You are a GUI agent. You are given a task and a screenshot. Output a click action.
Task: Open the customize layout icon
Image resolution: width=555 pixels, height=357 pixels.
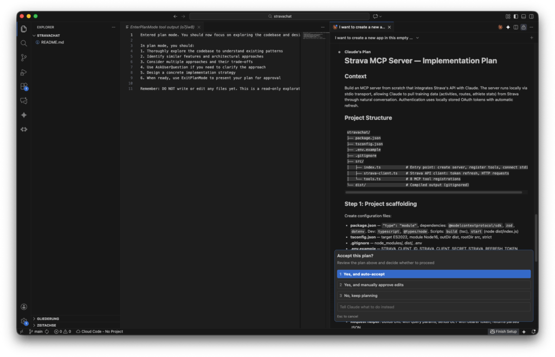pos(508,16)
